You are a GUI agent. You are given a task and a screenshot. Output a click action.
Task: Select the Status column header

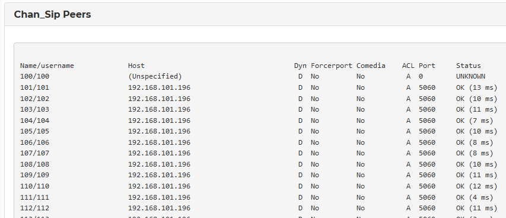[x=468, y=66]
